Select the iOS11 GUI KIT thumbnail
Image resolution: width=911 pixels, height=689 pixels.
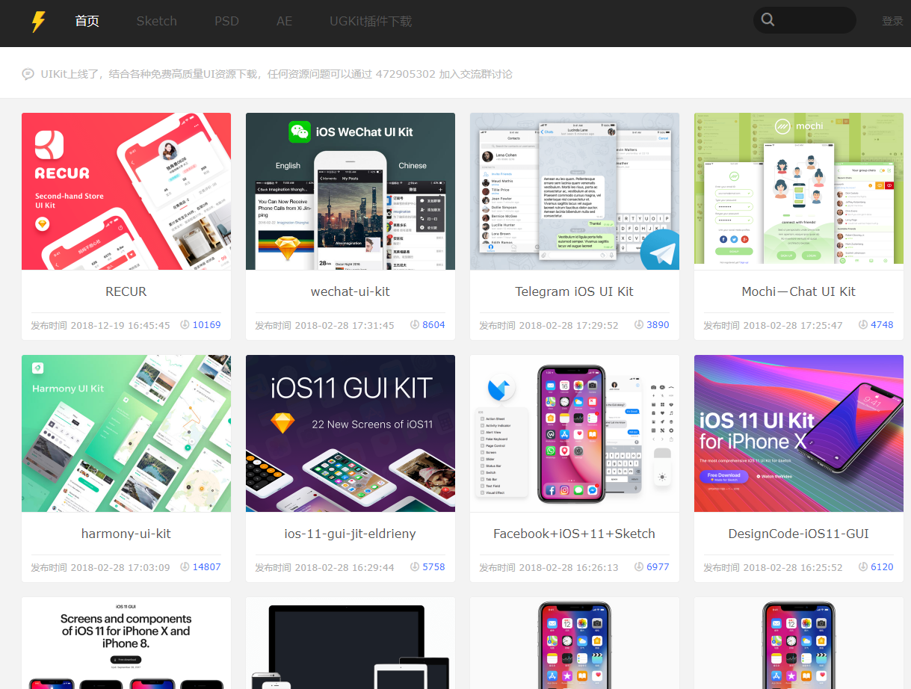(x=350, y=433)
